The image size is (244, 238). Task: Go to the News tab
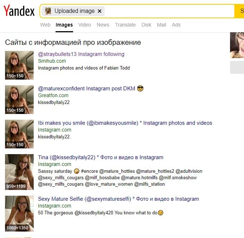pyautogui.click(x=103, y=25)
